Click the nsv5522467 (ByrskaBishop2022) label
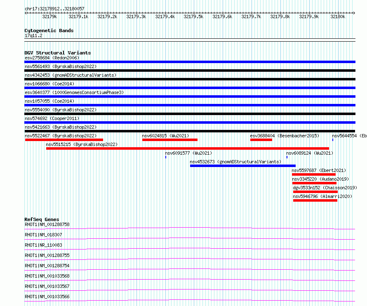Screen dimensions: 367x306 (x=61, y=136)
